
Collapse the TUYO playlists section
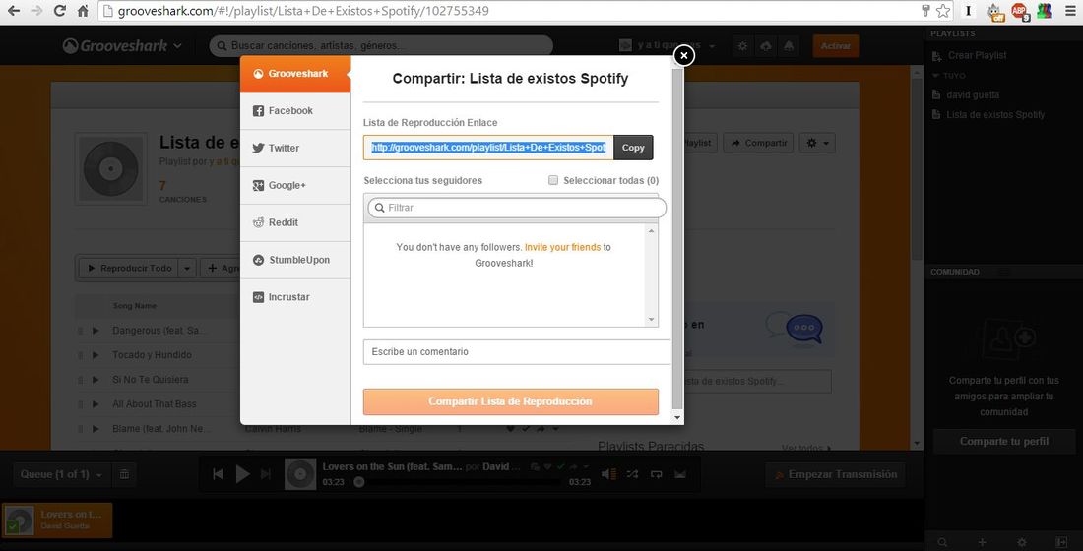click(x=949, y=75)
